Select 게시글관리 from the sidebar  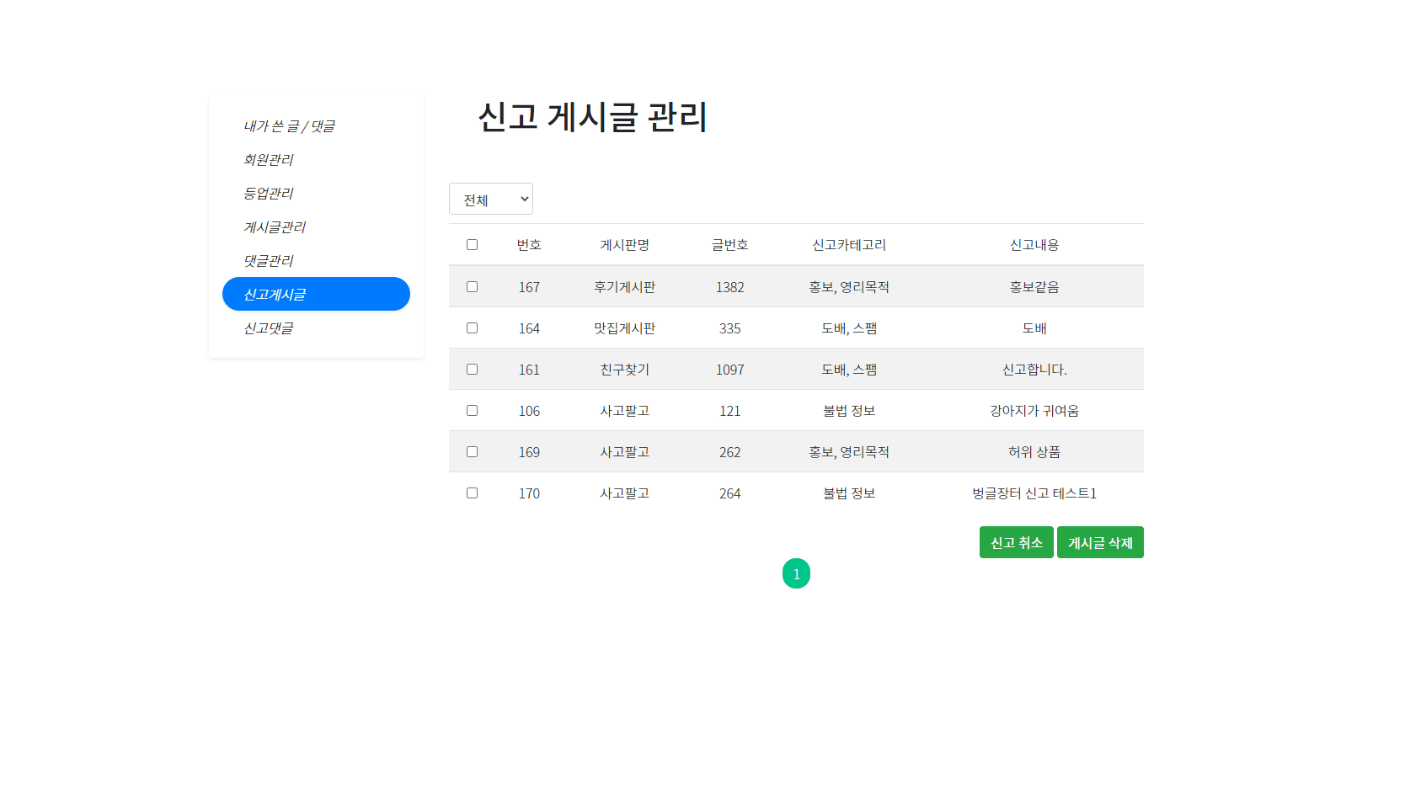tap(274, 226)
